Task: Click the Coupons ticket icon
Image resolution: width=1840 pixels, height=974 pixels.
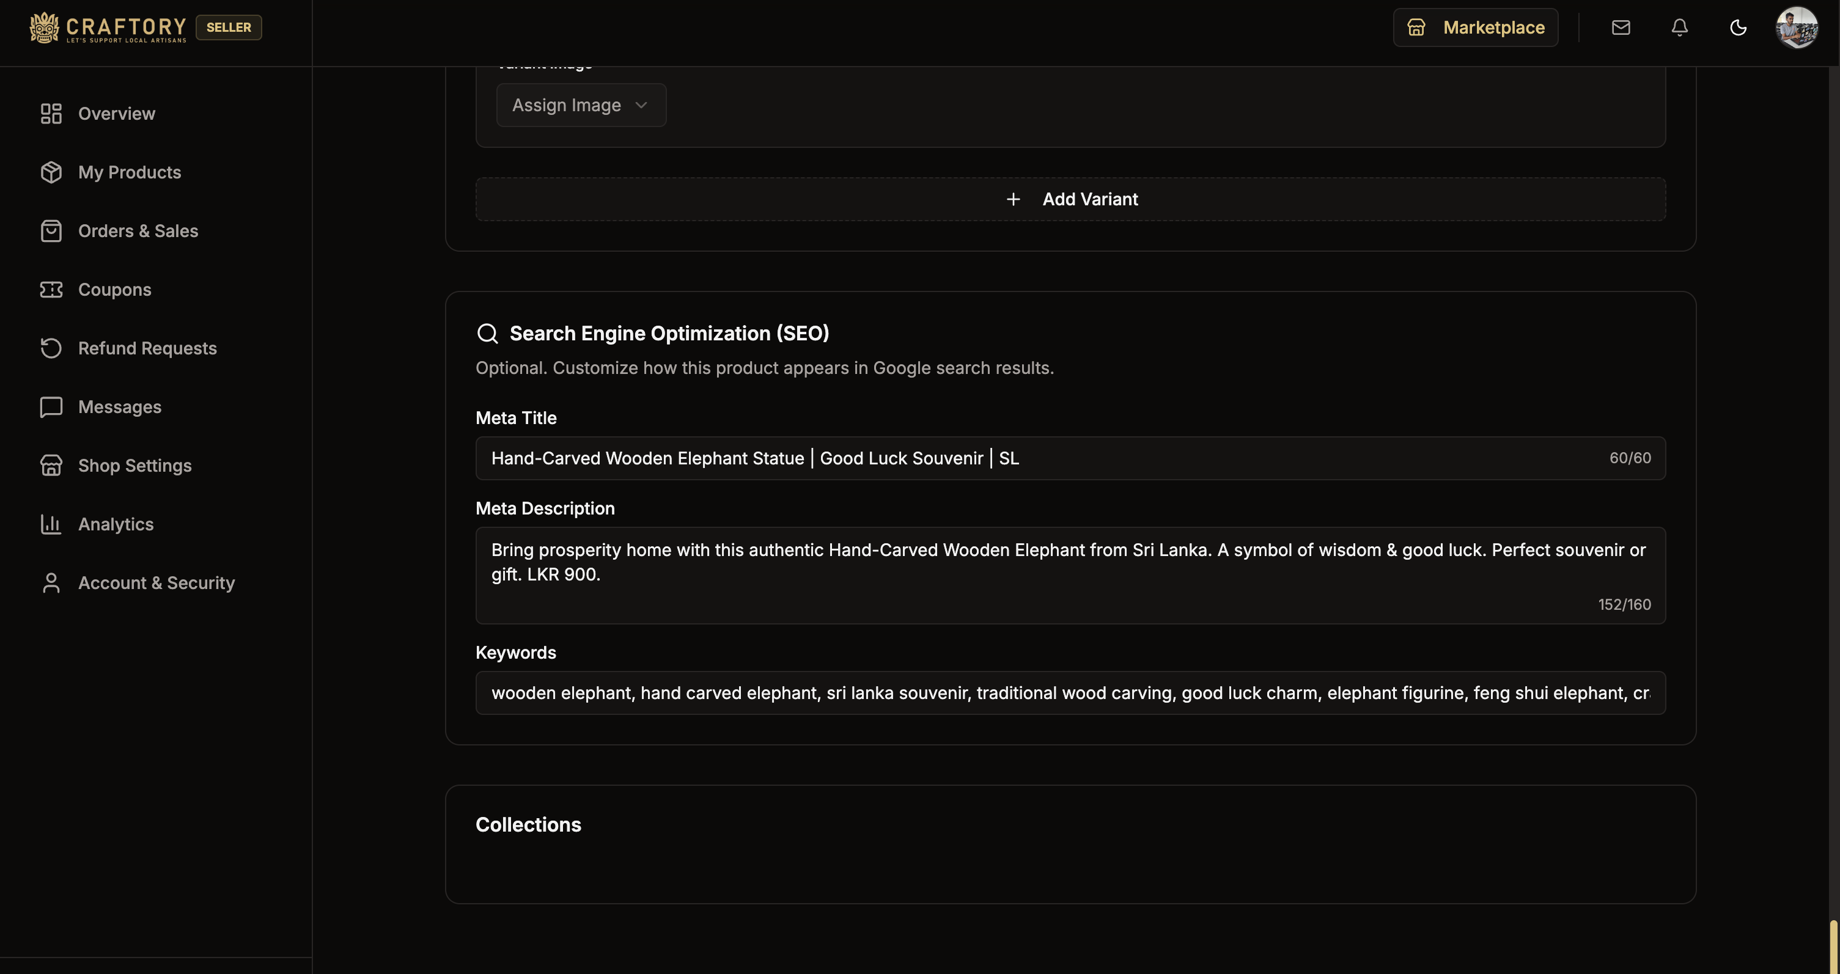Action: 50,289
